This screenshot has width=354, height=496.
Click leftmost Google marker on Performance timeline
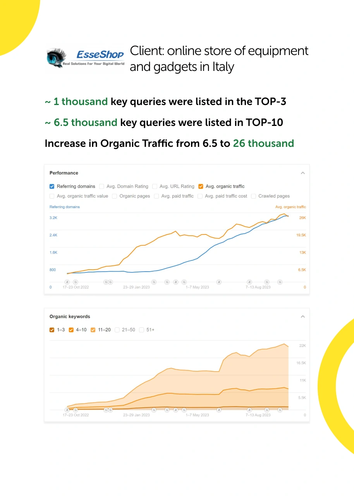click(x=76, y=282)
